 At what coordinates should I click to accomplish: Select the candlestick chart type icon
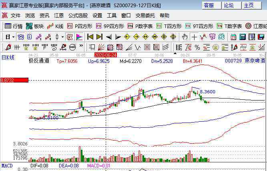point(57,37)
